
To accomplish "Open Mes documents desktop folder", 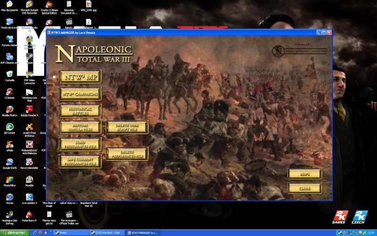I will [9, 6].
